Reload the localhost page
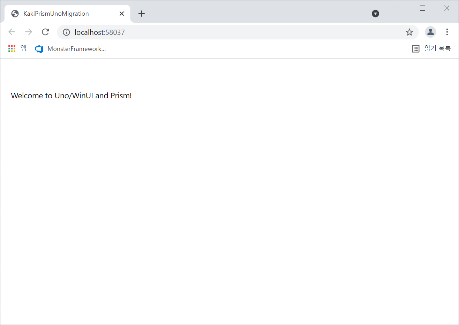Image resolution: width=459 pixels, height=325 pixels. click(x=45, y=32)
